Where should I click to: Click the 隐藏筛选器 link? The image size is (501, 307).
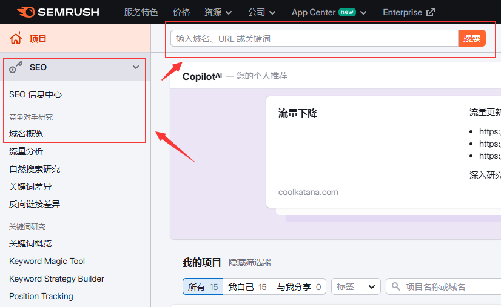[x=250, y=262]
